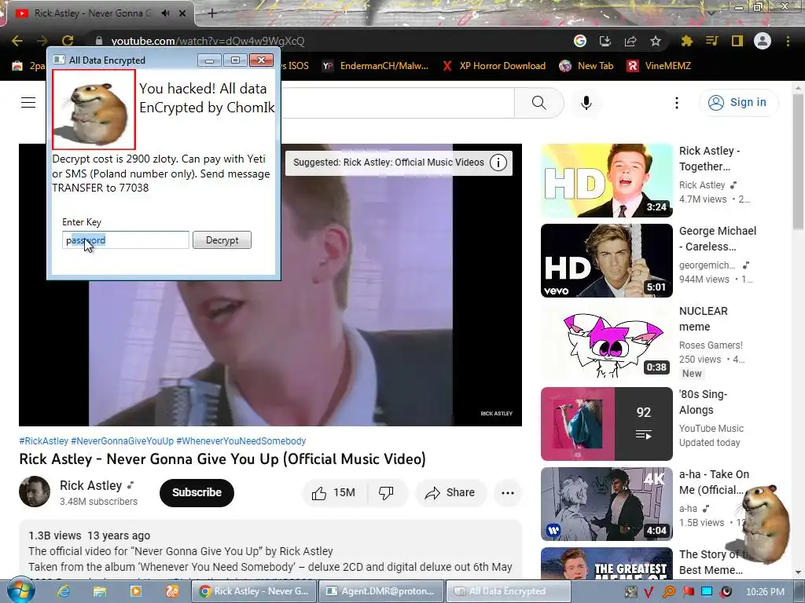Screen dimensions: 805x603
Task: Launch Internet Explorer from taskbar
Action: 63,591
